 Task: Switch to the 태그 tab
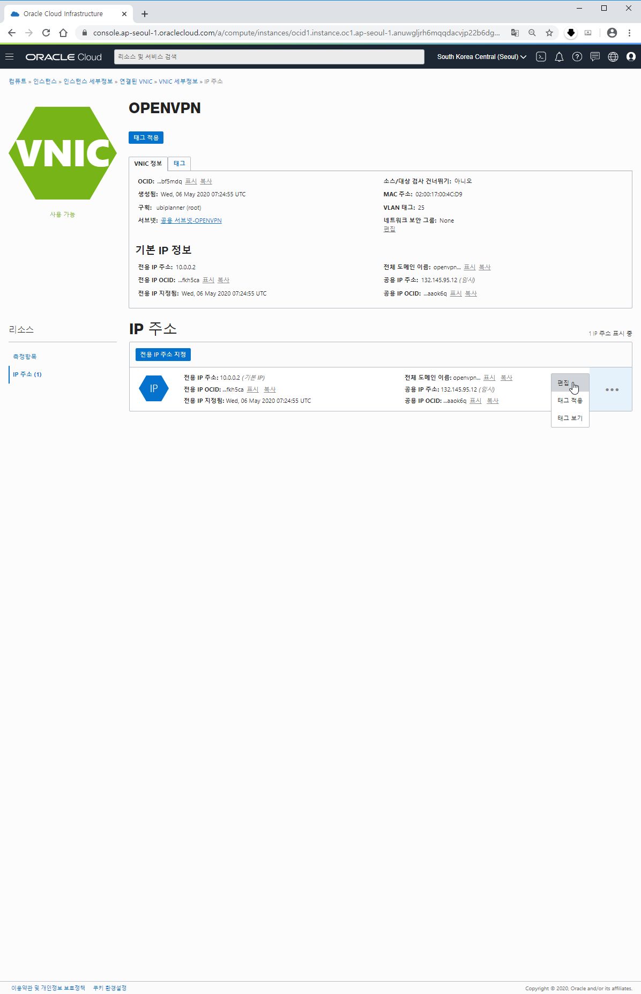pos(180,164)
